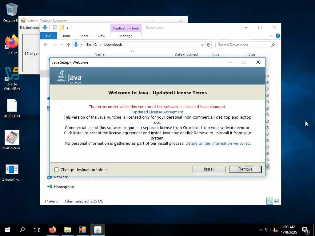The width and height of the screenshot is (315, 236).
Task: Switch to large icons view layout icon
Action: (277, 201)
